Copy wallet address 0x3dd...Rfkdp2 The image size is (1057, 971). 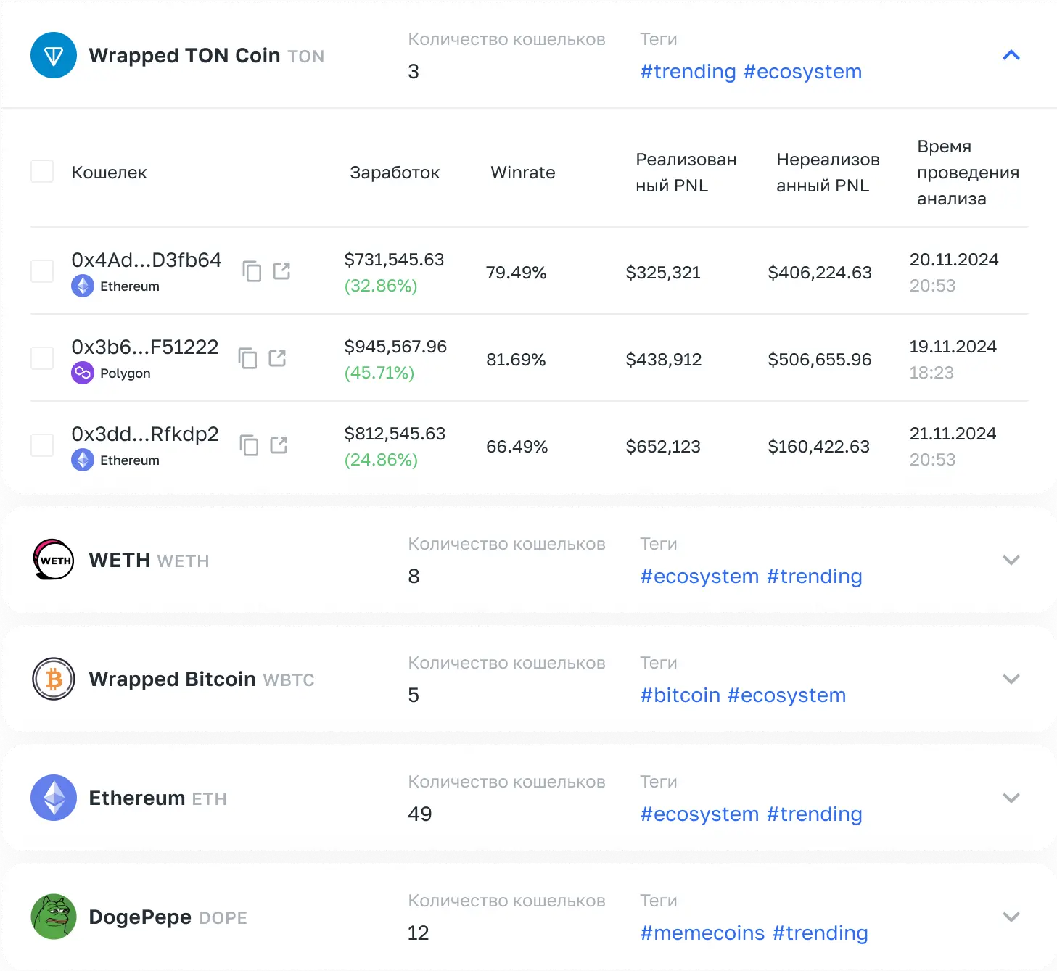(x=249, y=445)
